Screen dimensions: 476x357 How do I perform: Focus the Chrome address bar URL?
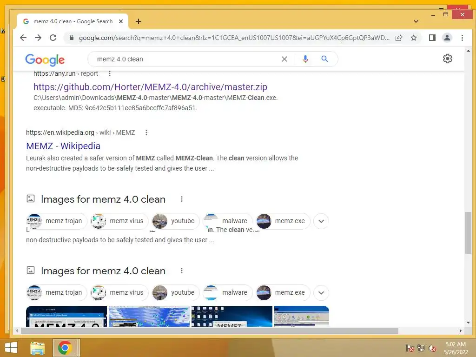(234, 38)
